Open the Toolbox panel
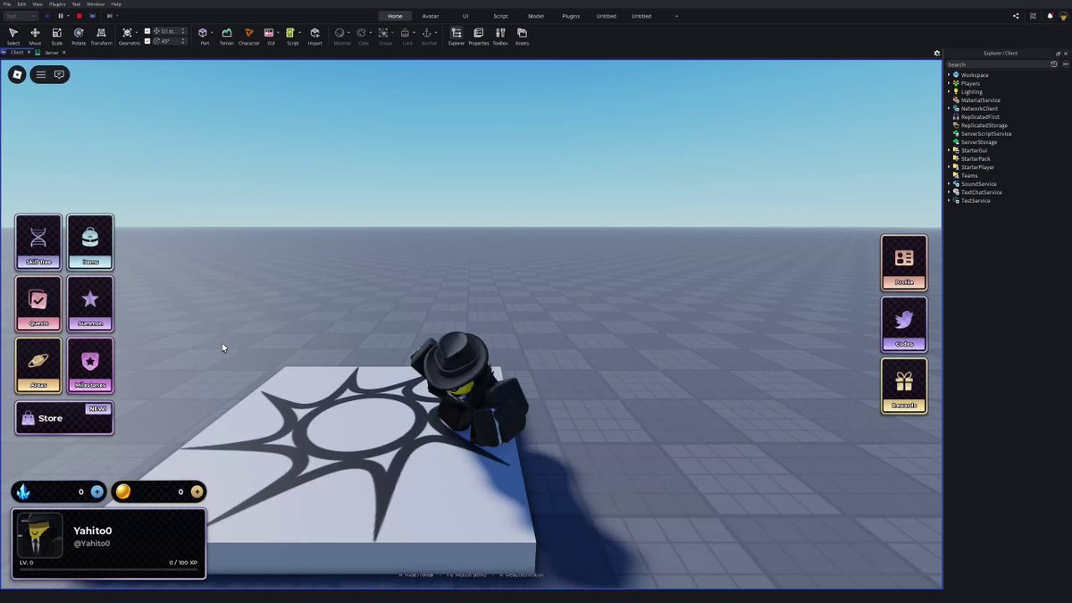1072x603 pixels. coord(500,36)
